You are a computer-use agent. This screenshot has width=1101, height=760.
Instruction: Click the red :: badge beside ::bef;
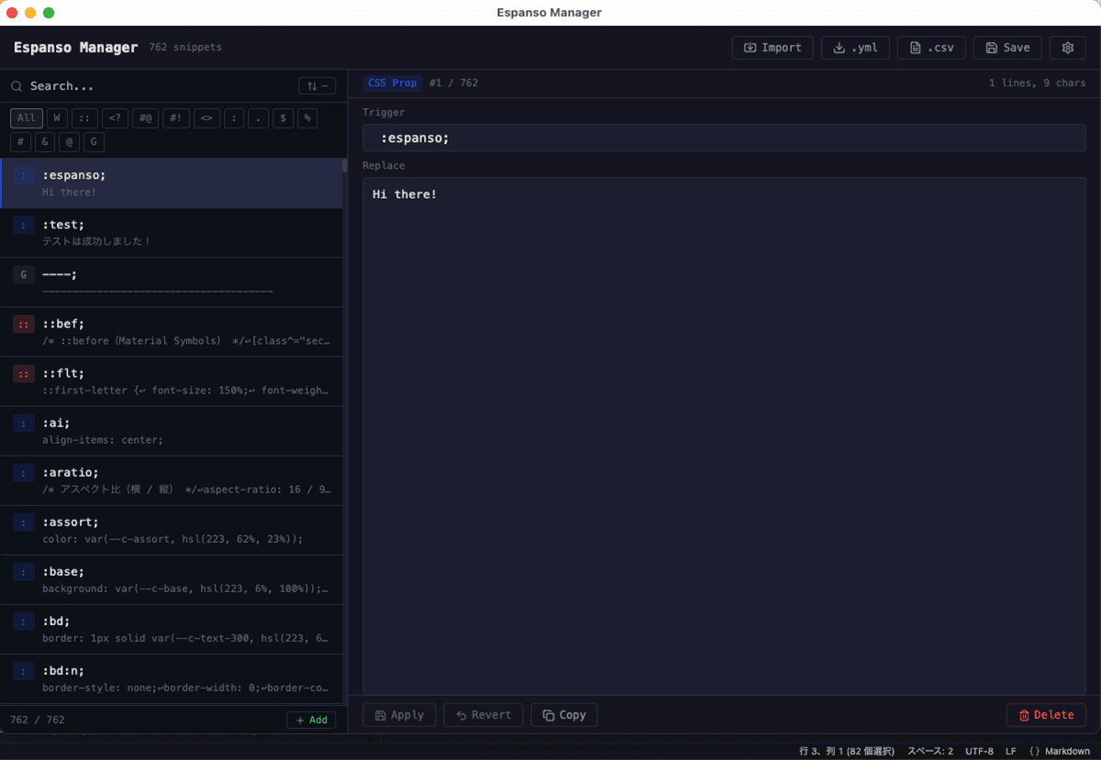(x=24, y=324)
